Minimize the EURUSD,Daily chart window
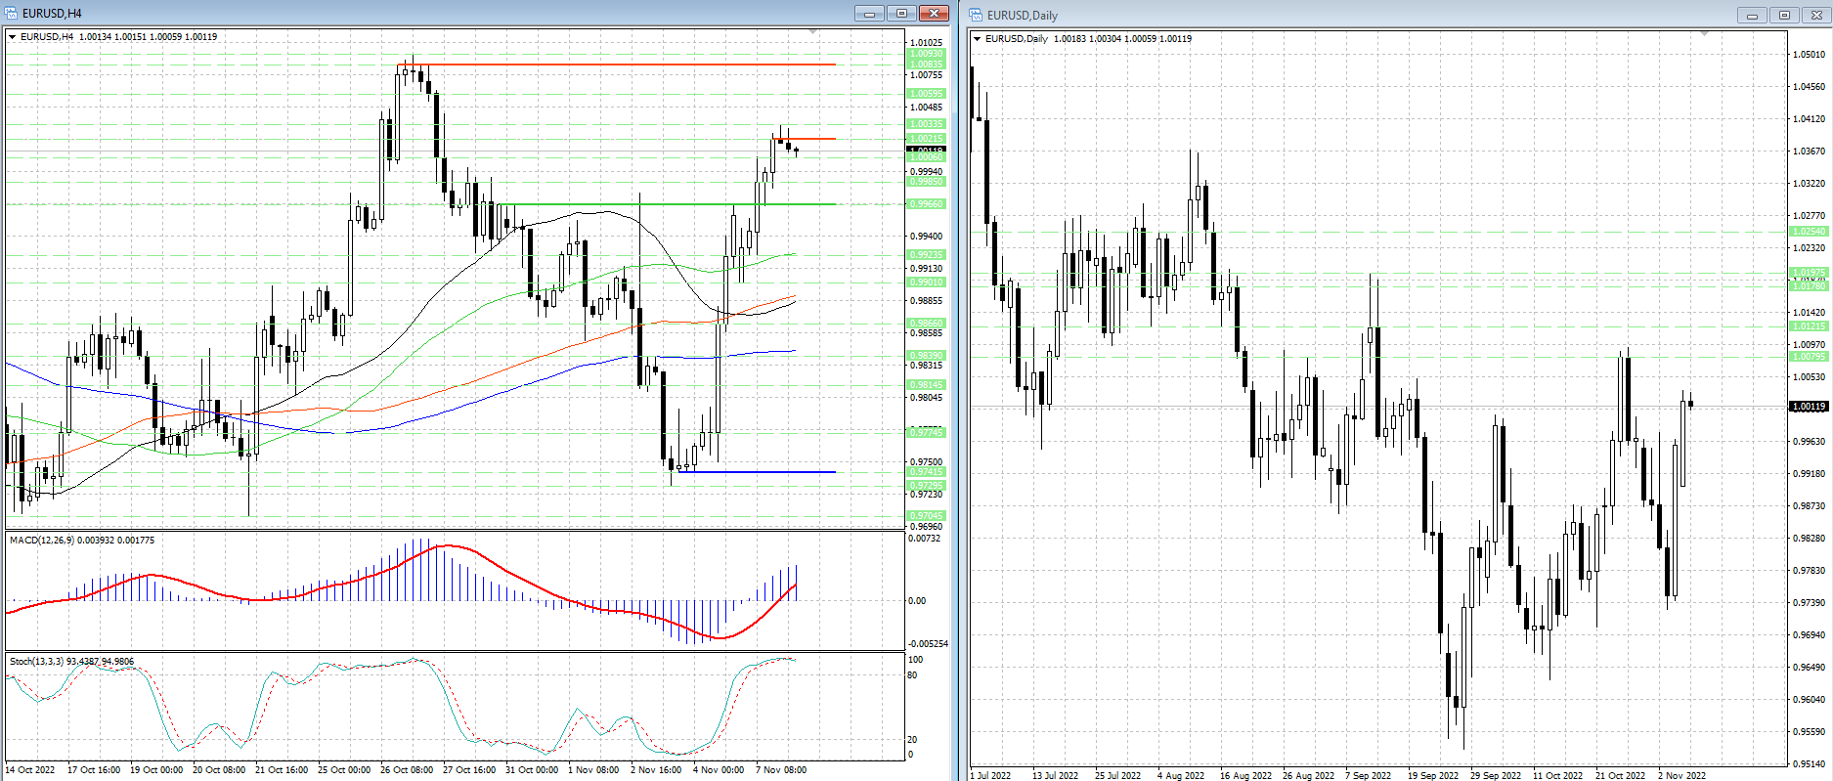 1752,15
